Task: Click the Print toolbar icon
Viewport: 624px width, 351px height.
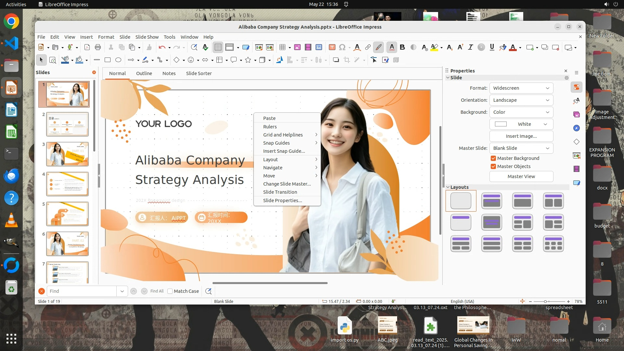Action: tap(97, 47)
